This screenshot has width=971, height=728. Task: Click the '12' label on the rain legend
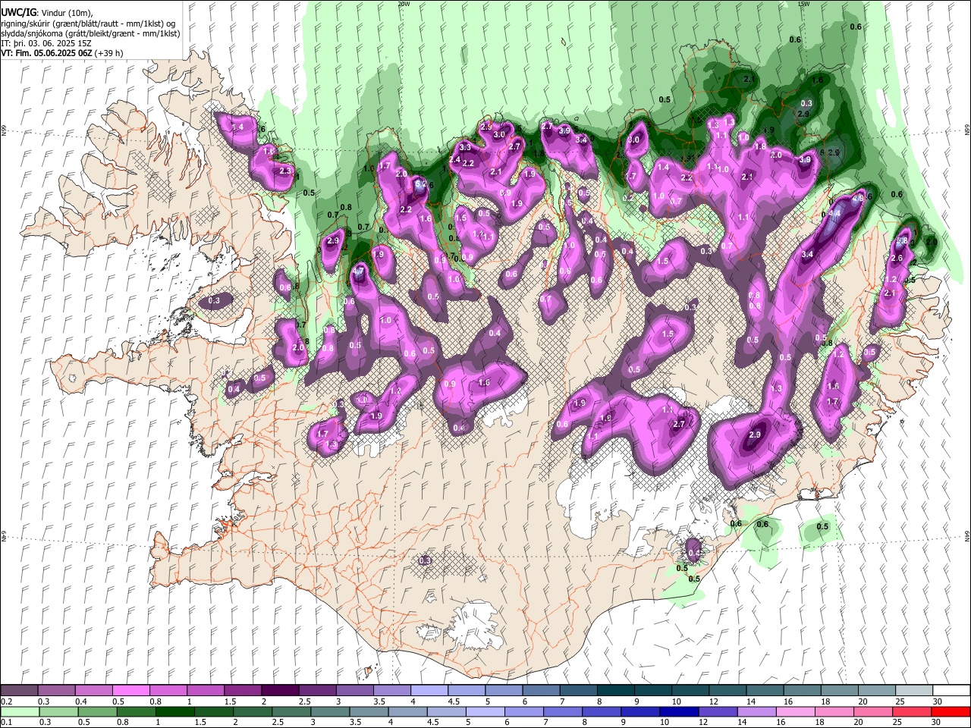click(702, 722)
